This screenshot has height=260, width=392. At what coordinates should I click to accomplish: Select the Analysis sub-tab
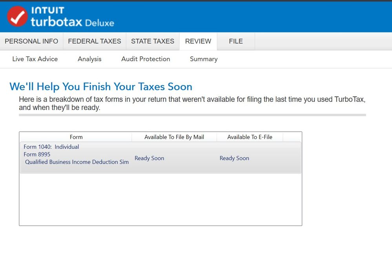(89, 59)
